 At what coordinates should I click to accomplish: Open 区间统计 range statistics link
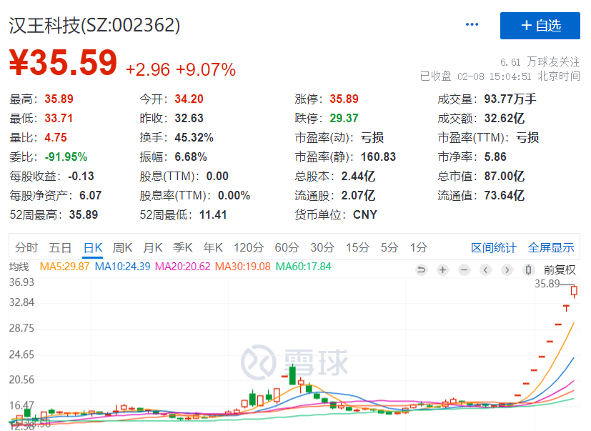(x=493, y=248)
